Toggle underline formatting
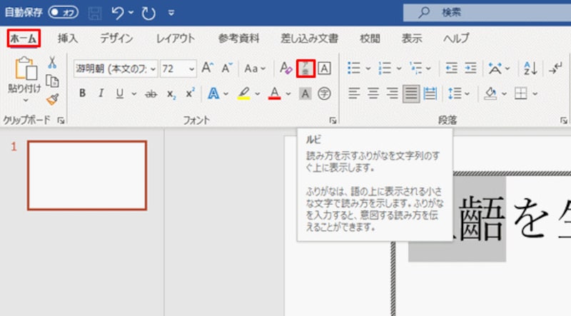571x316 pixels. click(x=119, y=93)
